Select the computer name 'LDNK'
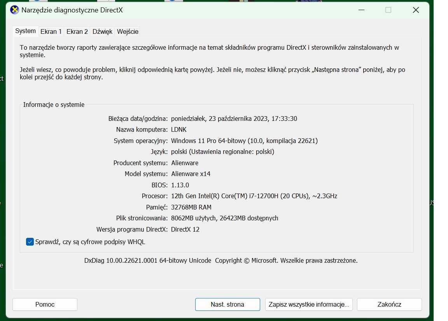The width and height of the screenshot is (448, 321). click(178, 130)
